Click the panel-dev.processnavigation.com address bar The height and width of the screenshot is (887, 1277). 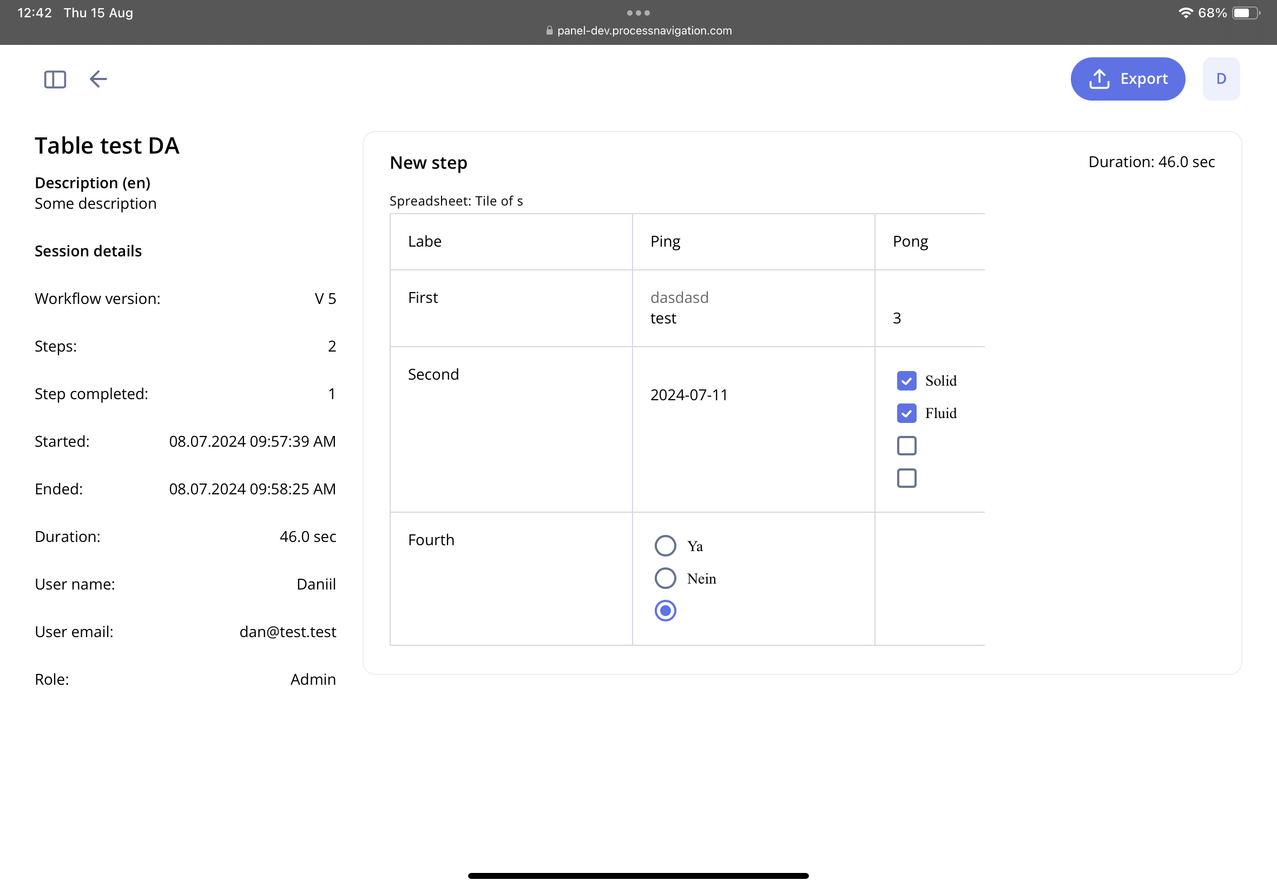click(x=644, y=31)
